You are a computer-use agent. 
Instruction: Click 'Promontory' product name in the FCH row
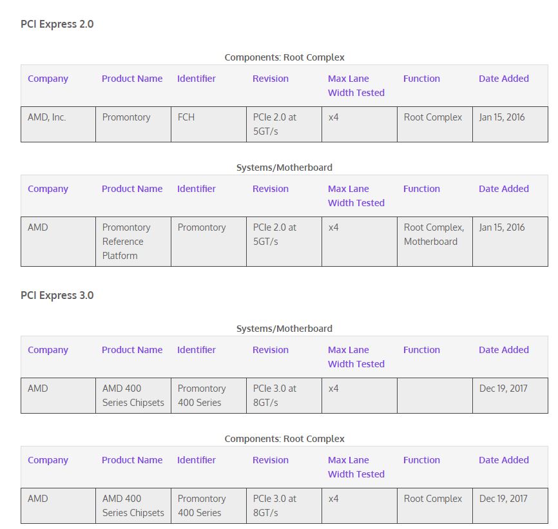point(126,117)
